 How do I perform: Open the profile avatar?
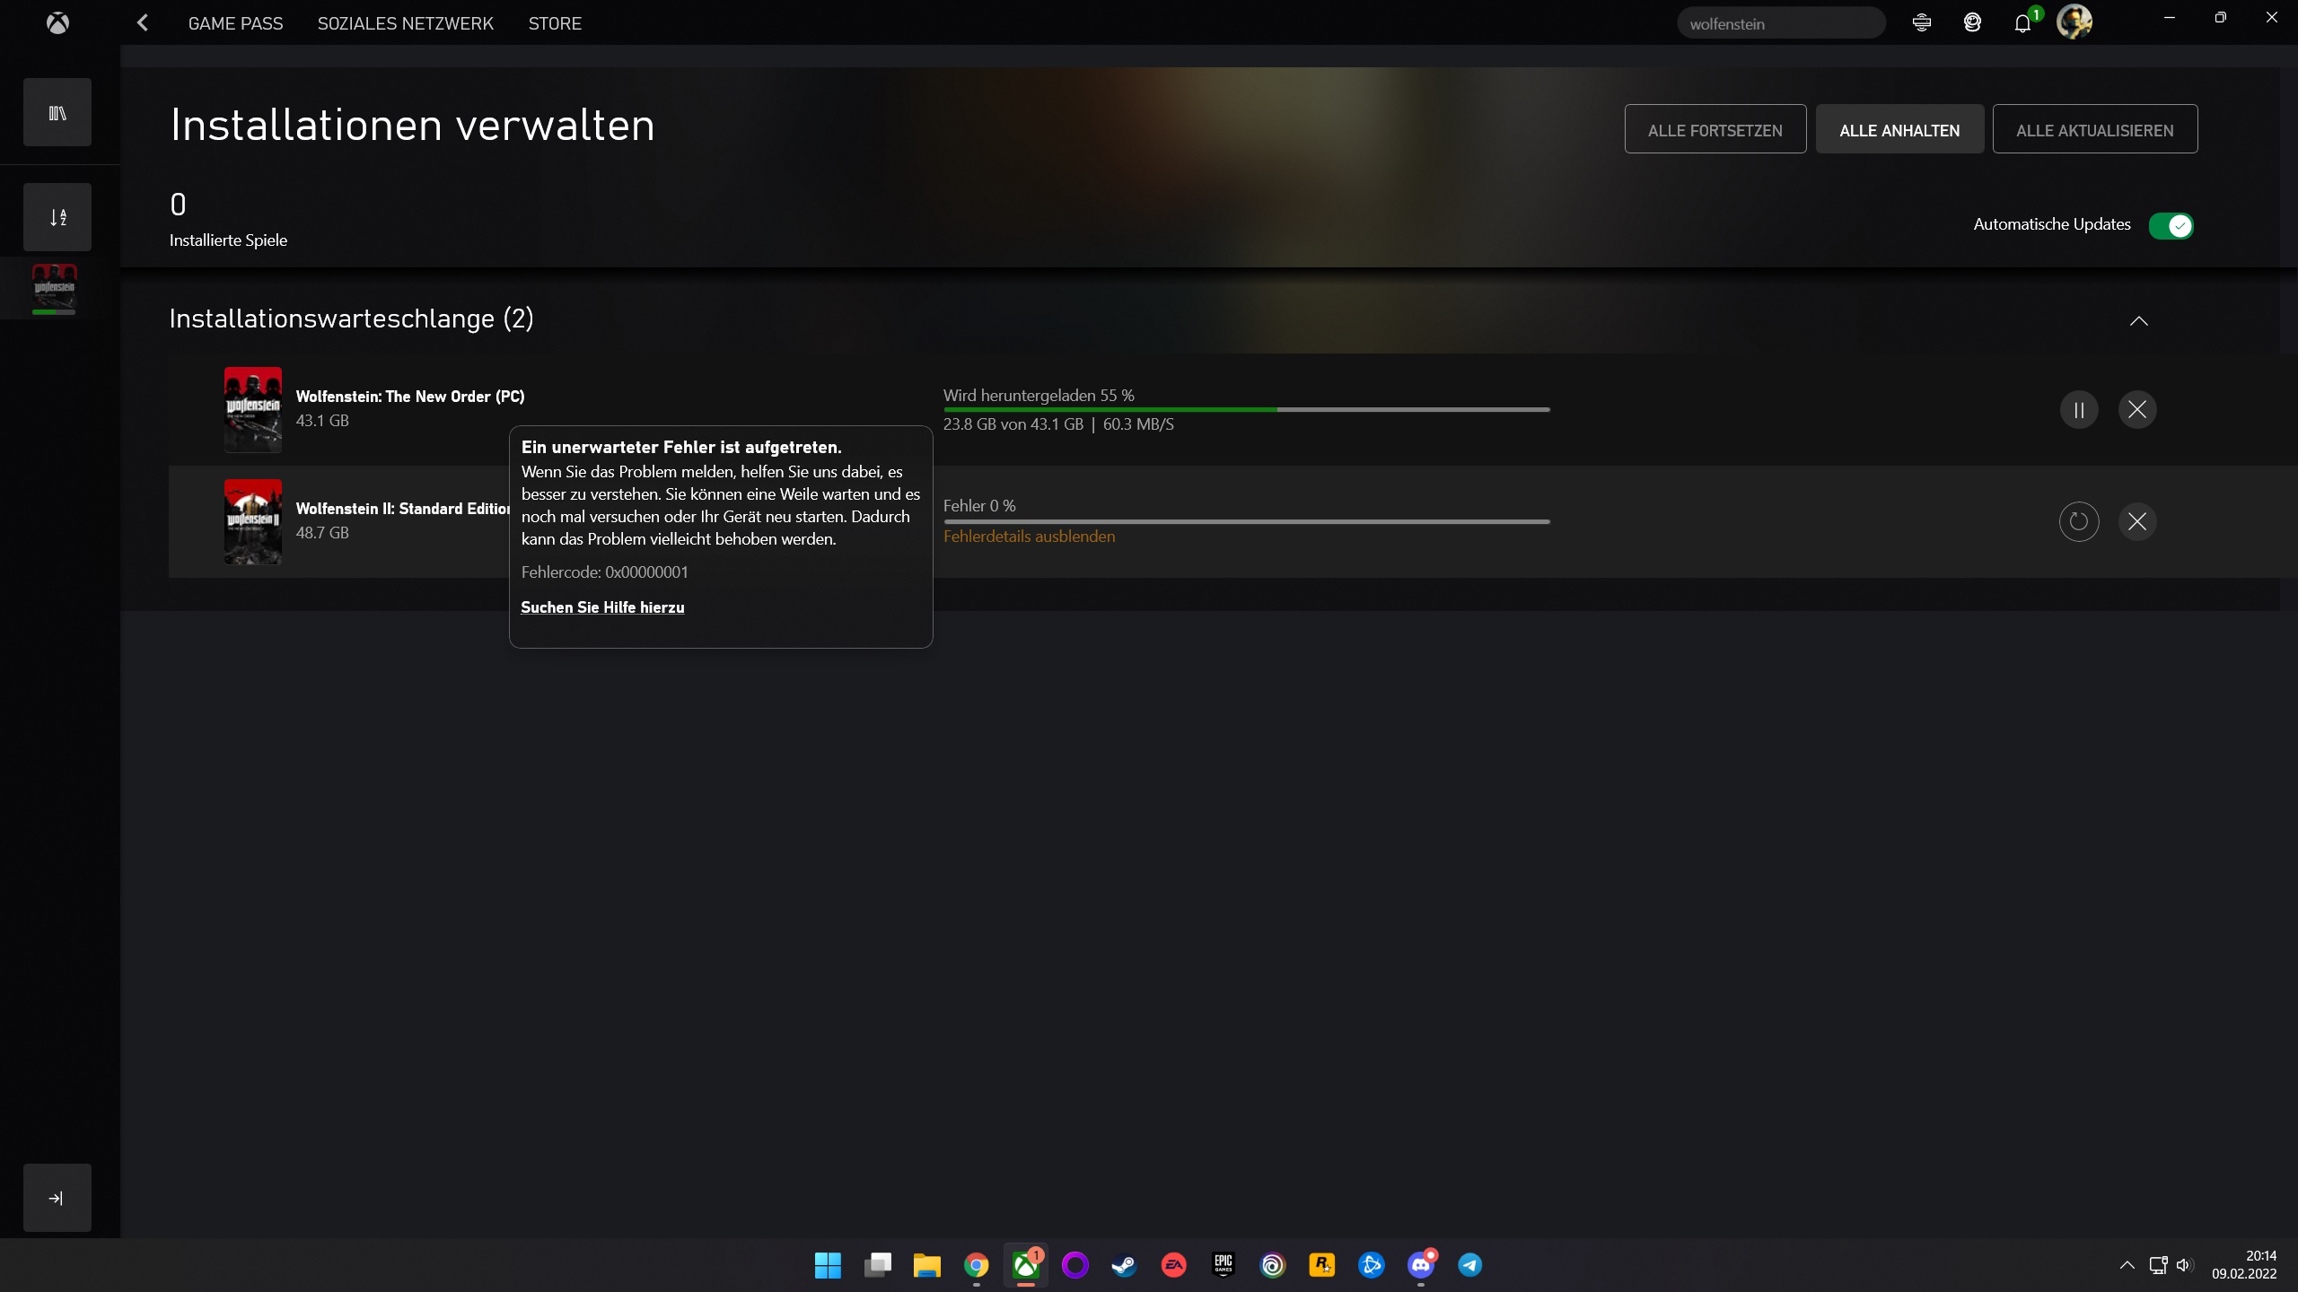2074,22
